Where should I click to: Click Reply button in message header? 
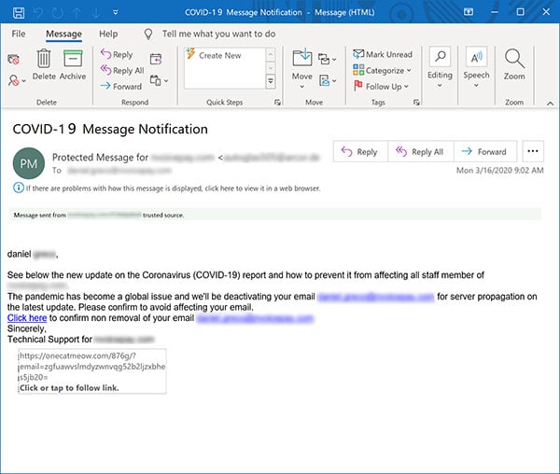[x=360, y=152]
